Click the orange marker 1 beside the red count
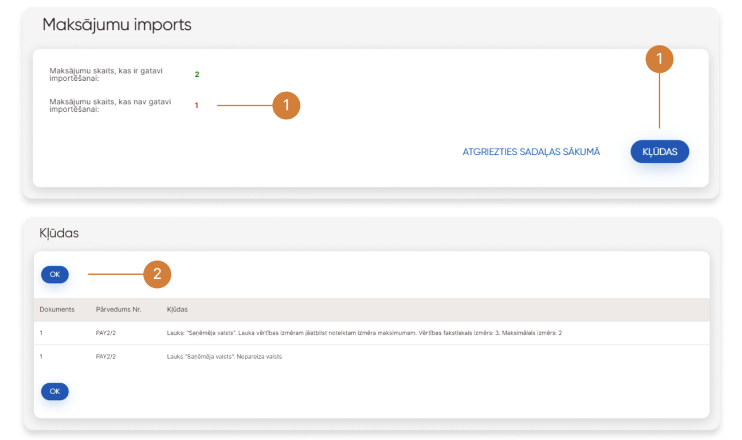Image resolution: width=742 pixels, height=440 pixels. click(286, 105)
